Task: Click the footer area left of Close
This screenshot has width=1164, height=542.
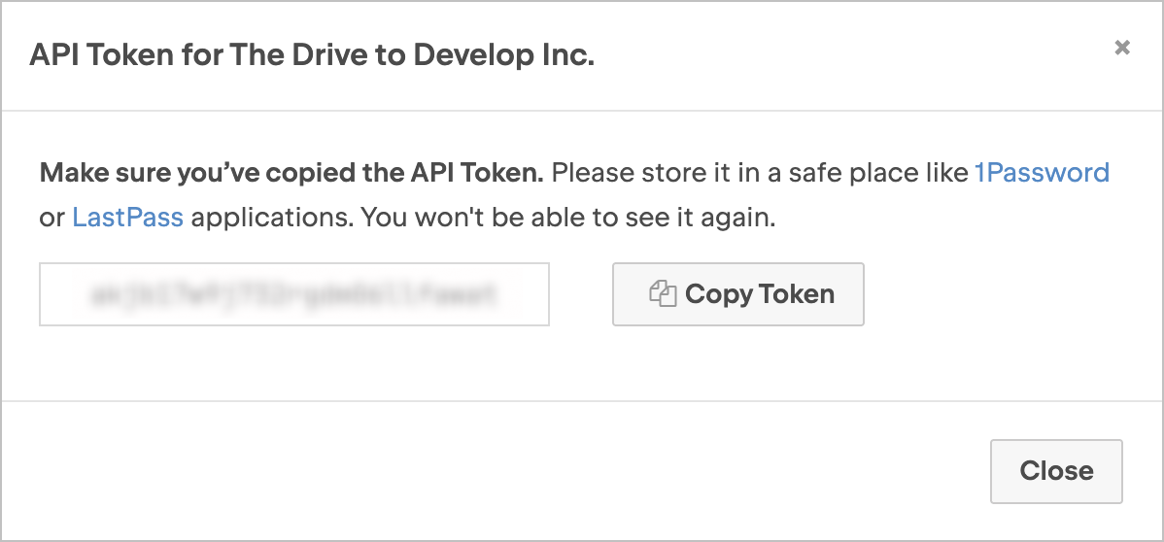Action: point(486,471)
